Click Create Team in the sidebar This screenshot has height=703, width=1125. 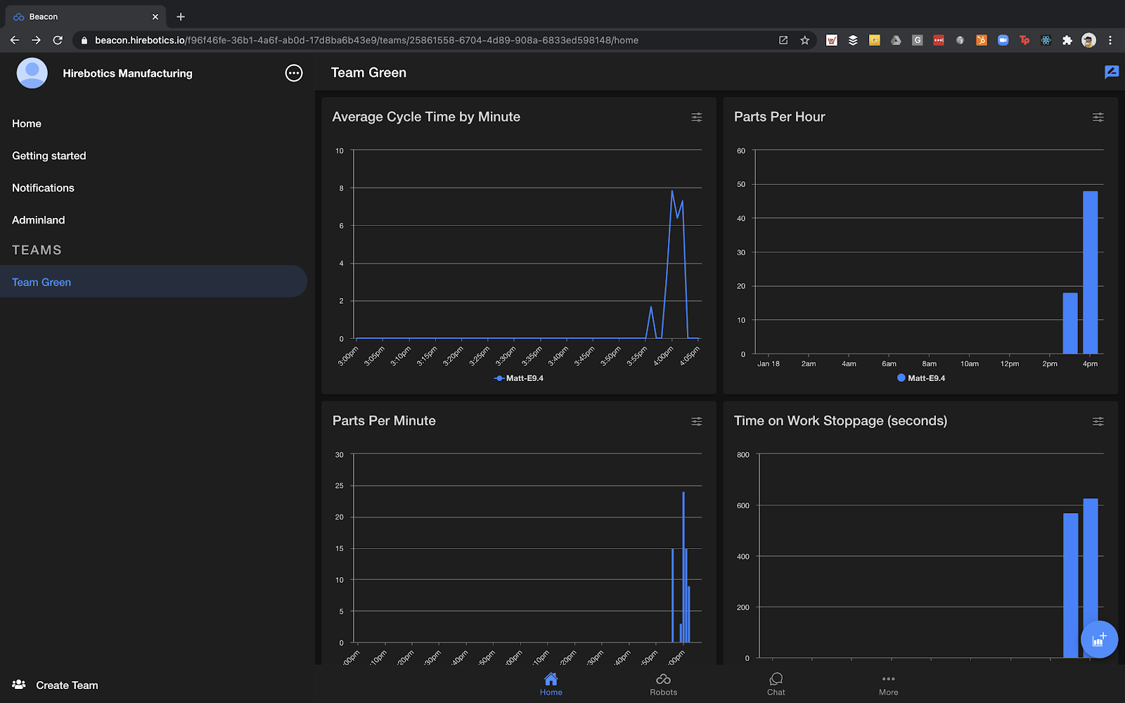(67, 685)
